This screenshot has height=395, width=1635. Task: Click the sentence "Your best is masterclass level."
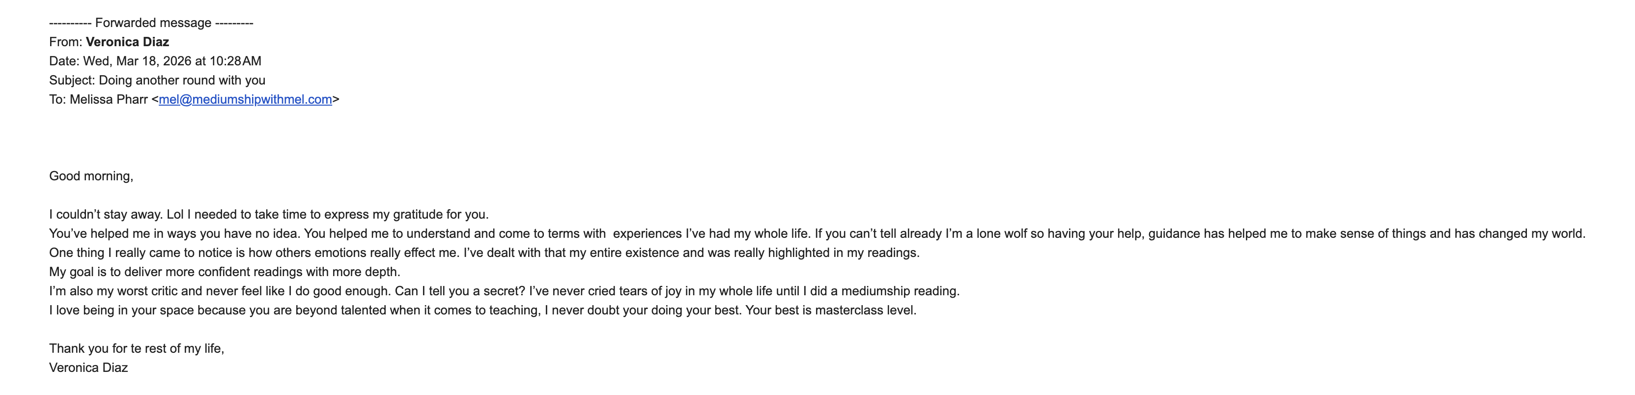coord(831,310)
